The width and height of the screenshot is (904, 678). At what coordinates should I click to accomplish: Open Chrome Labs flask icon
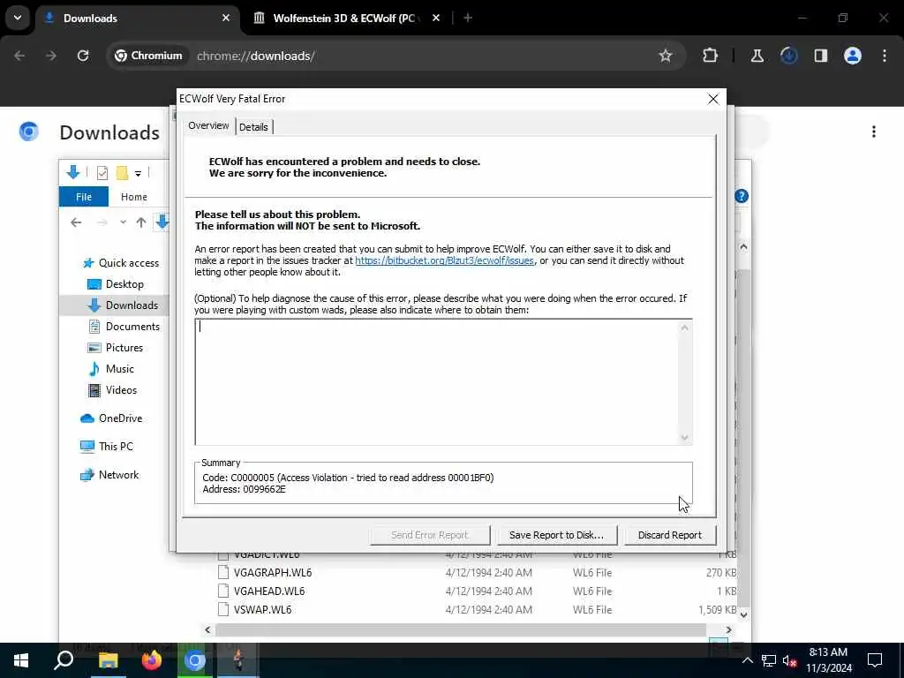tap(757, 56)
